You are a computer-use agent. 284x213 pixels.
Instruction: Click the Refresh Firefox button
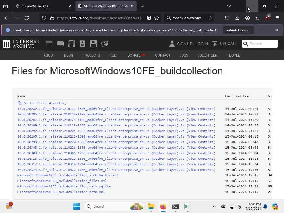coord(238,30)
